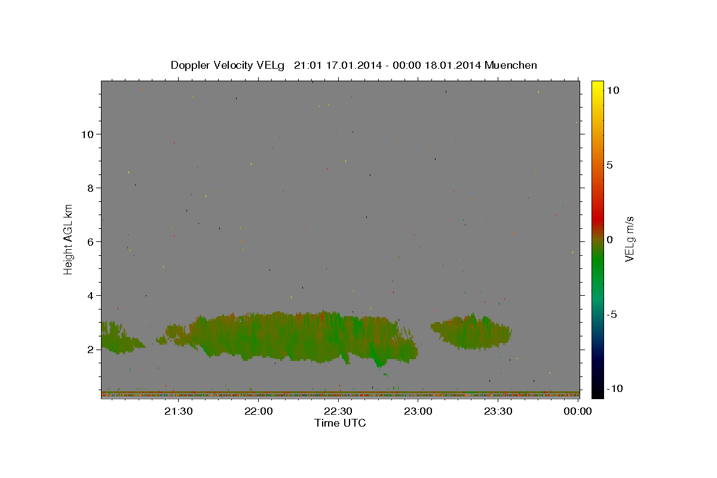Select the 00:00 time tick label
Image resolution: width=717 pixels, height=478 pixels.
578,411
